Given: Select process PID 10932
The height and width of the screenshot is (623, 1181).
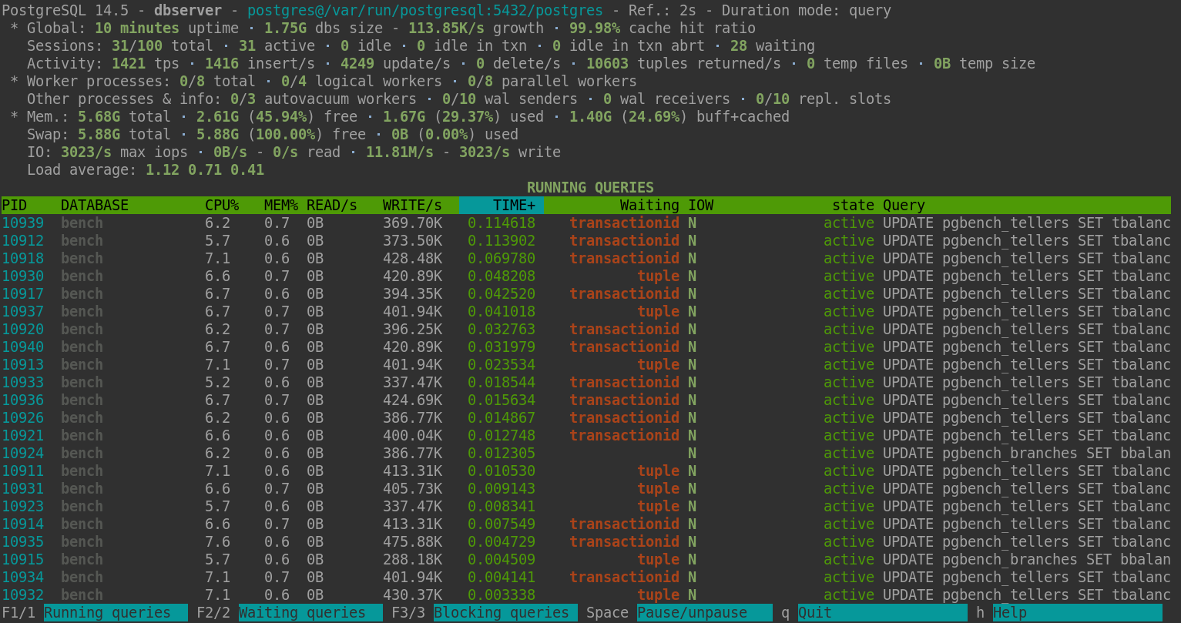Looking at the screenshot, I should pos(22,595).
